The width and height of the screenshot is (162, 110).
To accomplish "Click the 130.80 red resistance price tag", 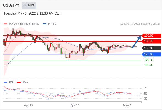I will point(151,35).
